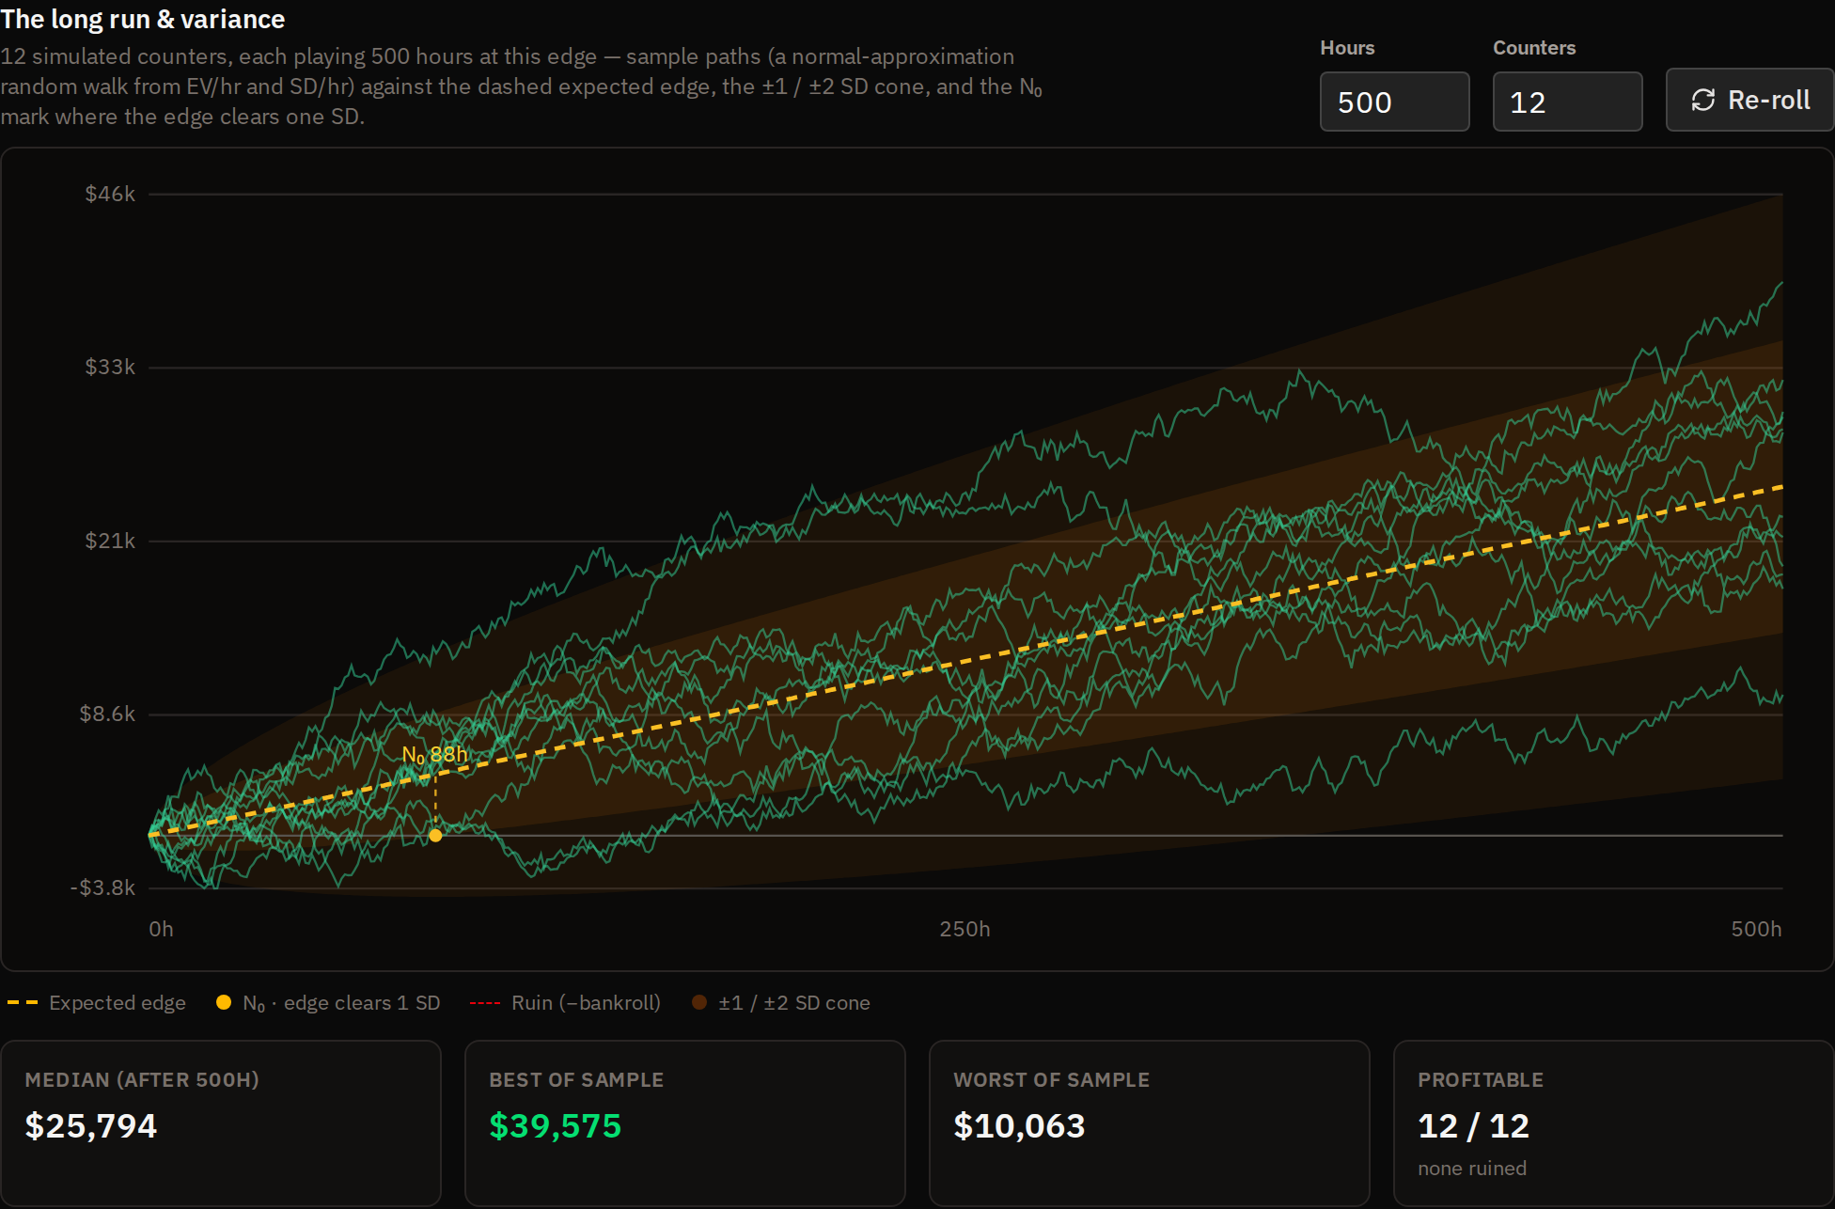Click the brown SD cone legend swatch
1835x1209 pixels.
click(x=699, y=1002)
